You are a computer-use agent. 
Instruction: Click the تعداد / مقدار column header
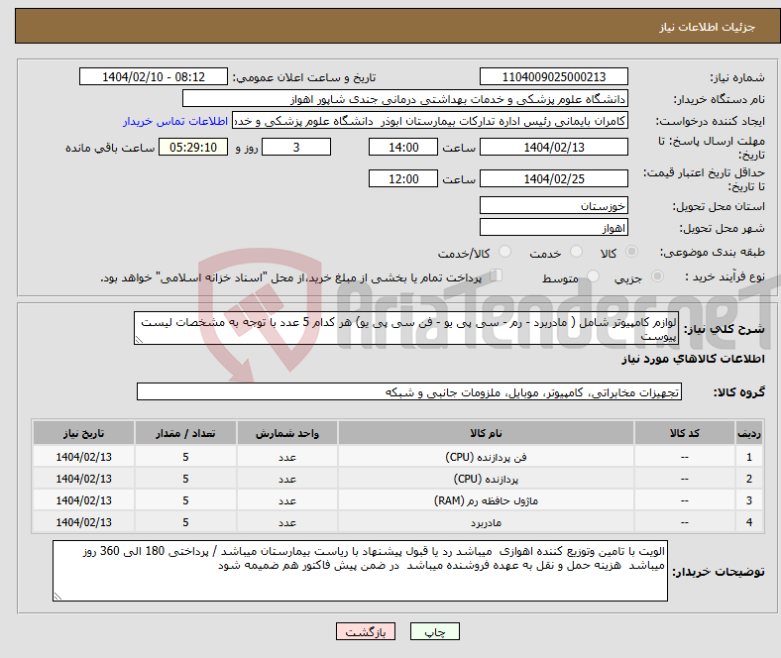click(185, 433)
